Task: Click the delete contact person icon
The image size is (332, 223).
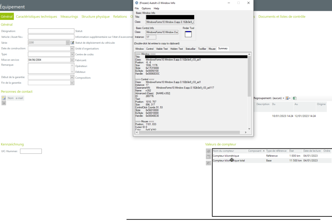Action: [x=4, y=103]
